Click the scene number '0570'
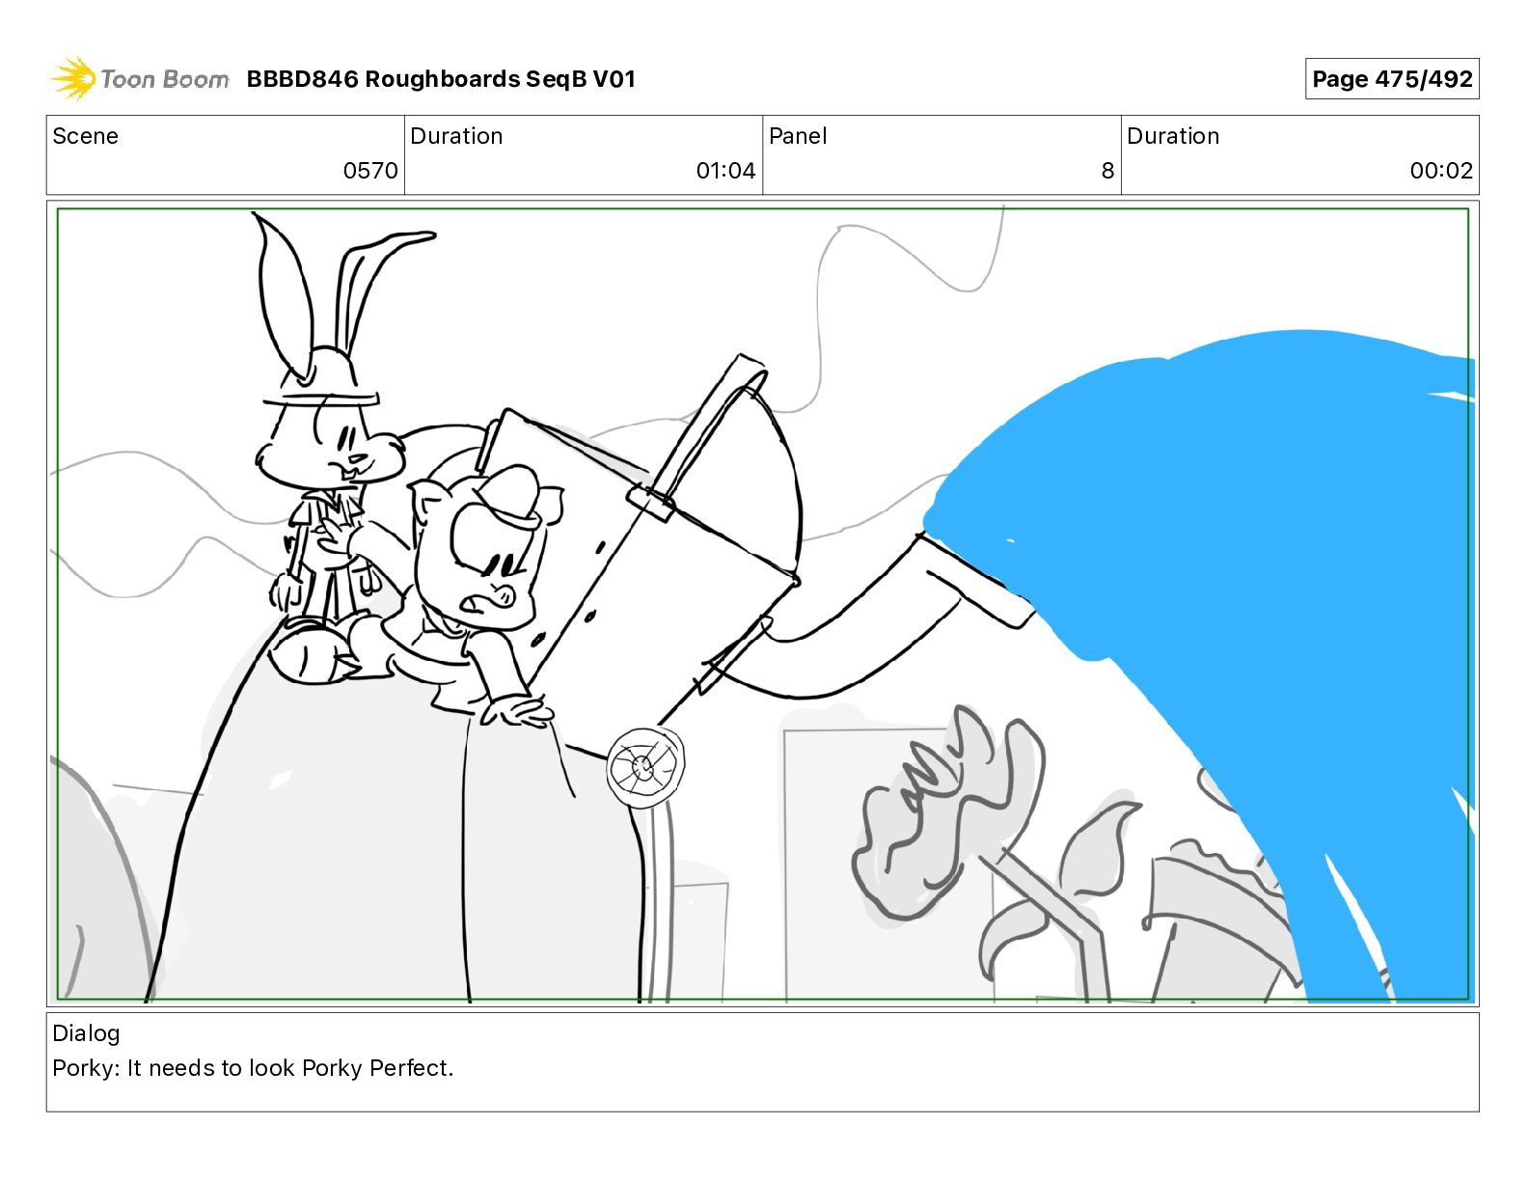 coord(370,171)
